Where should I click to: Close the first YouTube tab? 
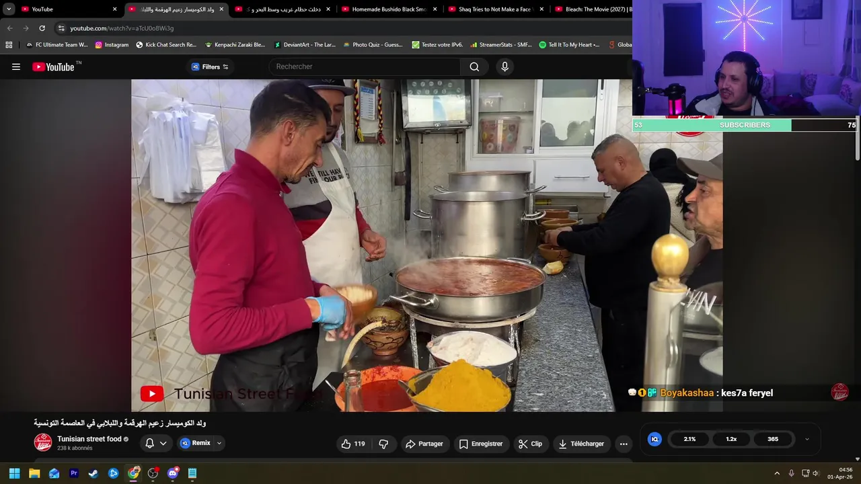click(114, 9)
